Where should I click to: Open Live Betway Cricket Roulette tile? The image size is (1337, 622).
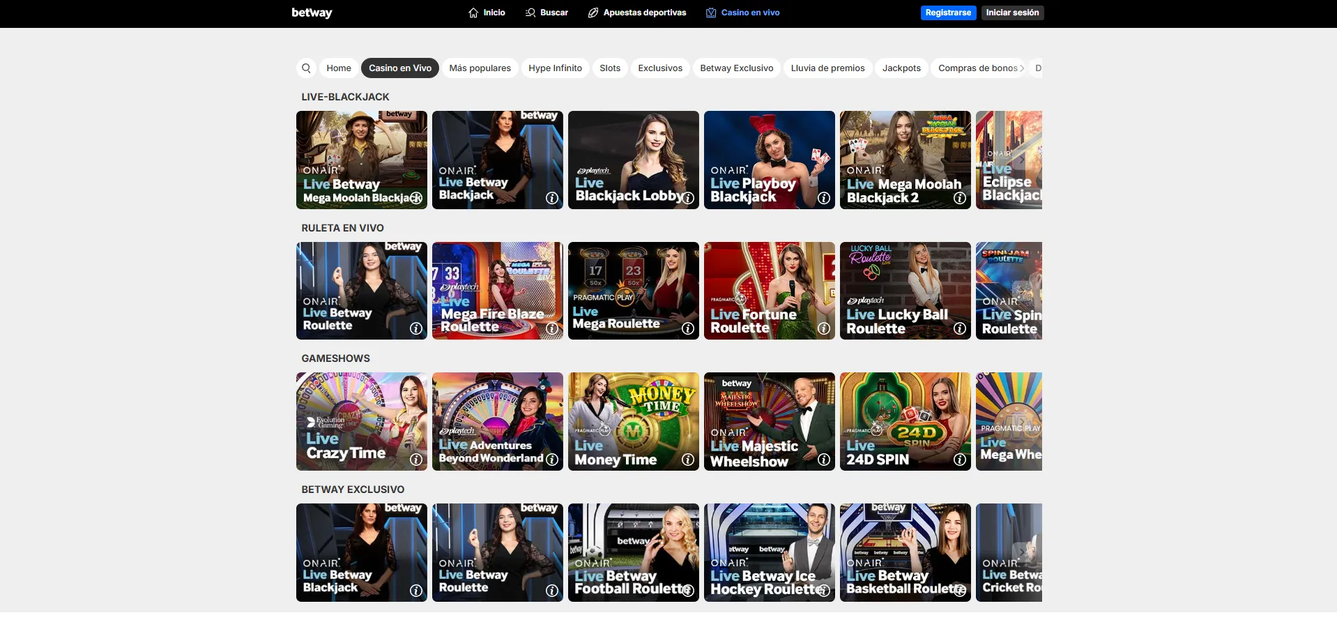click(1009, 552)
